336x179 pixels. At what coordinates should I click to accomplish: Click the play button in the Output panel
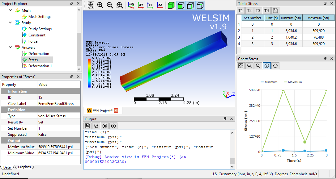pos(113,126)
